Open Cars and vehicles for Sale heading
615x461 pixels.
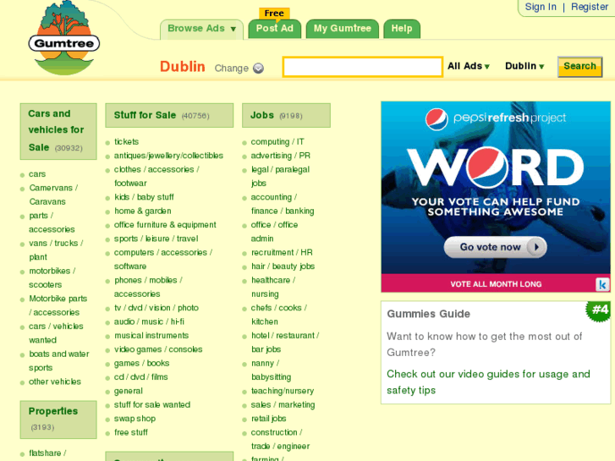point(58,131)
